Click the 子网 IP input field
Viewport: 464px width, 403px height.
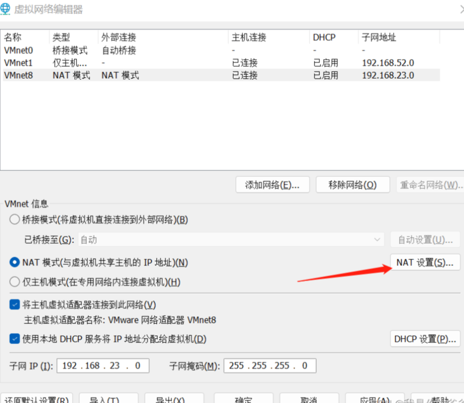(103, 365)
